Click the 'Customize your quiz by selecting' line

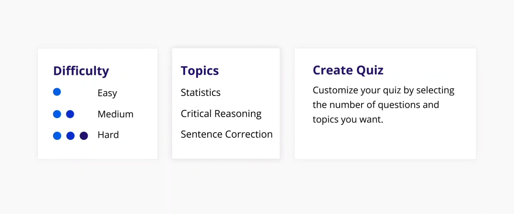[383, 91]
